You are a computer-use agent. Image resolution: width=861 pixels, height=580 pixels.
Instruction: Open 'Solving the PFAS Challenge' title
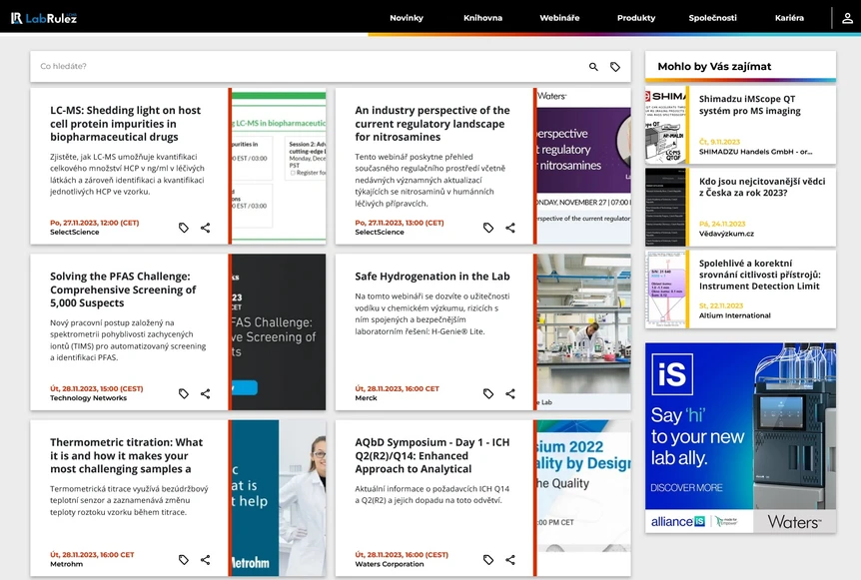coord(123,290)
